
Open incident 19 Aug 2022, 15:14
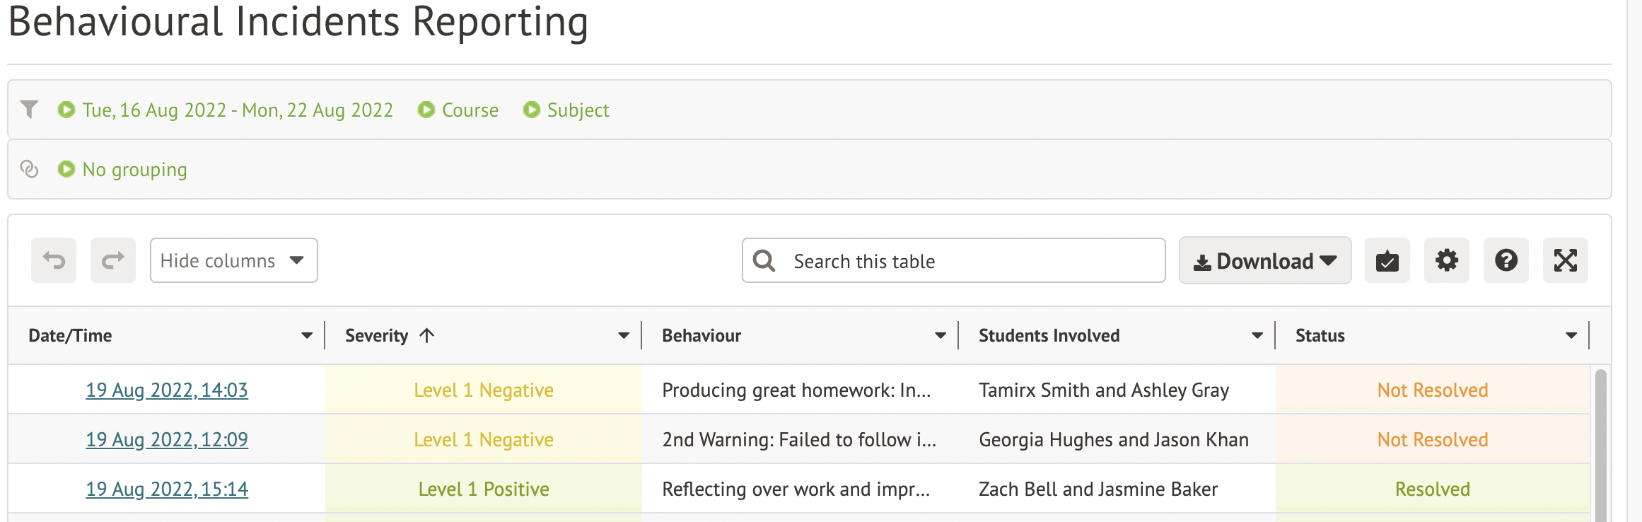(x=167, y=489)
